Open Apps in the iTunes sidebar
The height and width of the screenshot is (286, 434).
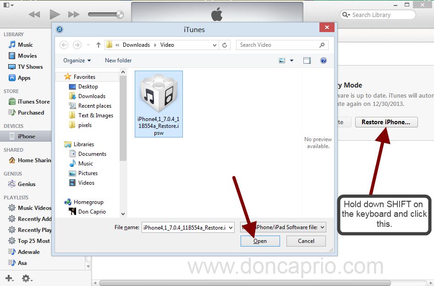point(24,78)
